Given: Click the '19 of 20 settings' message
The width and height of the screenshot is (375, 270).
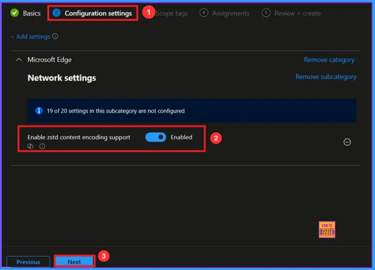Looking at the screenshot, I should tap(116, 111).
